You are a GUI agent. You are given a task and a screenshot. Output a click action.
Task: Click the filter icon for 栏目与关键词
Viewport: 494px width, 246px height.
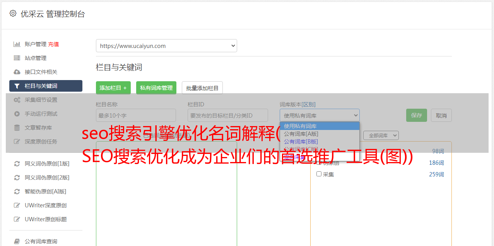point(17,86)
